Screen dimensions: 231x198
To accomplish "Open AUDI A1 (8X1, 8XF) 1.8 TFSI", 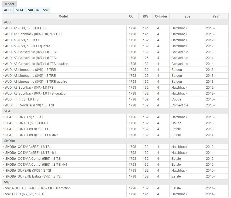I will point(26,28).
